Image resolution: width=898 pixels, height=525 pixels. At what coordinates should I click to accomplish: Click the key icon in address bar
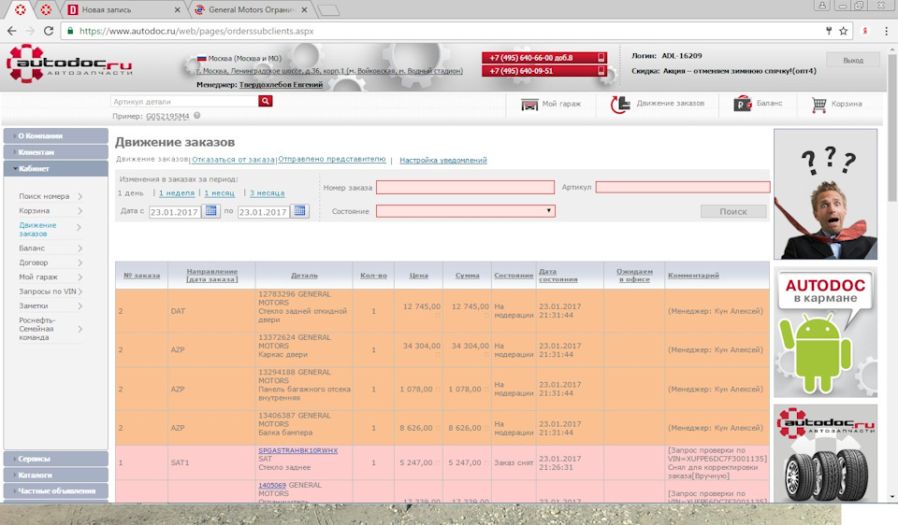click(828, 31)
